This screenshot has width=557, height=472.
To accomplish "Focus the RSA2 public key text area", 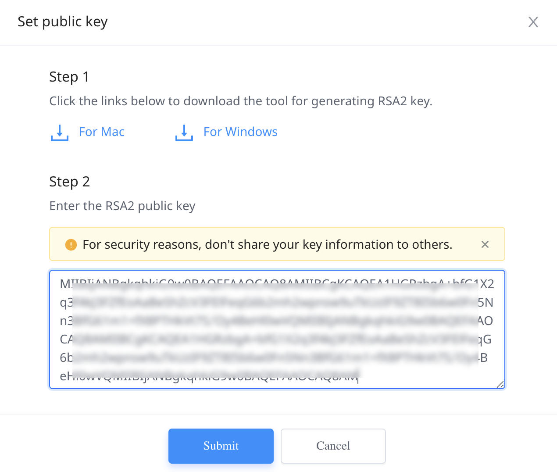I will (277, 329).
